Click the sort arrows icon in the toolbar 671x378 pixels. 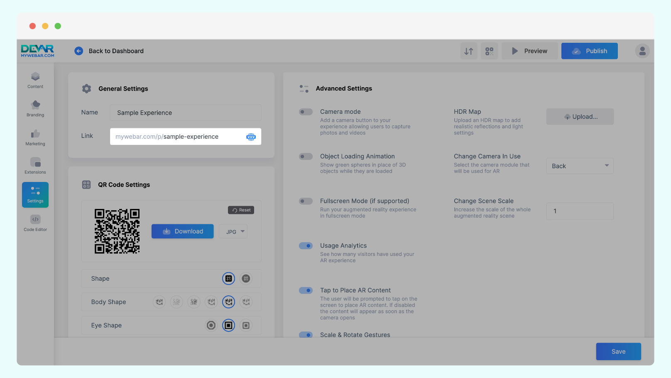click(468, 51)
